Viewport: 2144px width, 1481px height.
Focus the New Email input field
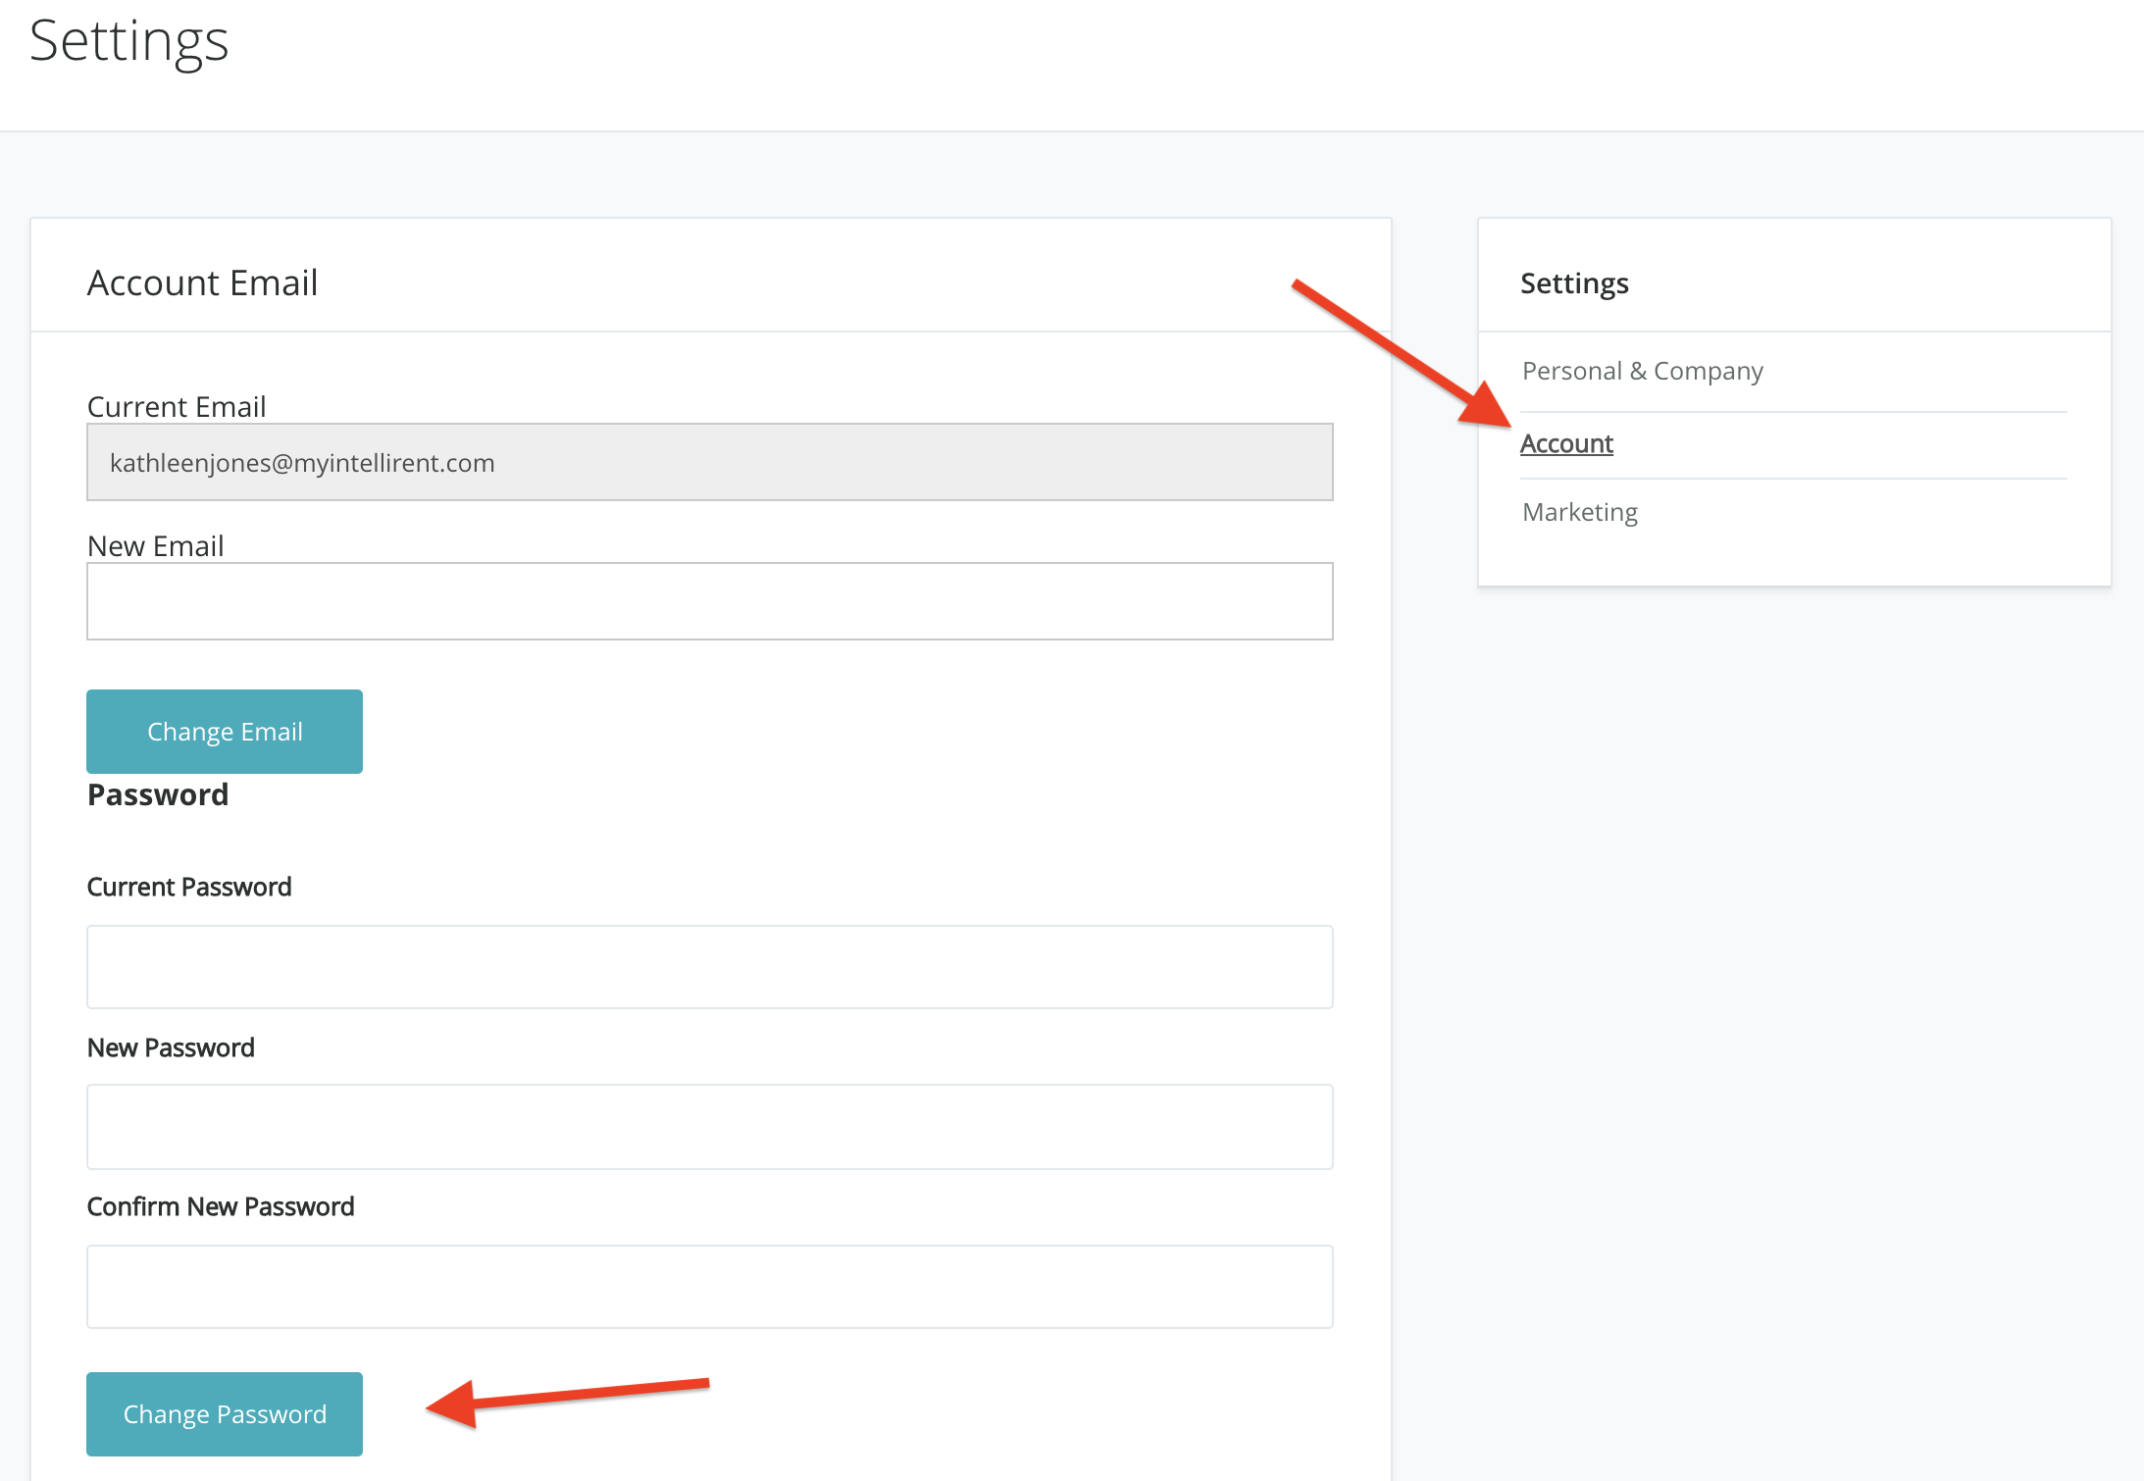(709, 601)
